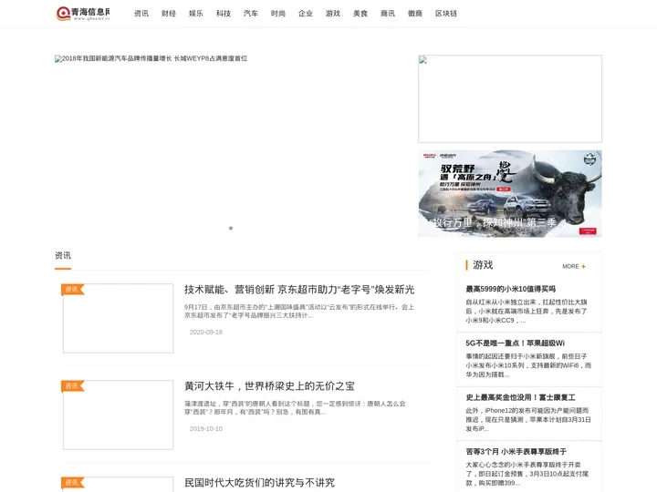Open article 黄河大铁牛，世界桥梁史上的无价之宝
The image size is (657, 492).
269,386
